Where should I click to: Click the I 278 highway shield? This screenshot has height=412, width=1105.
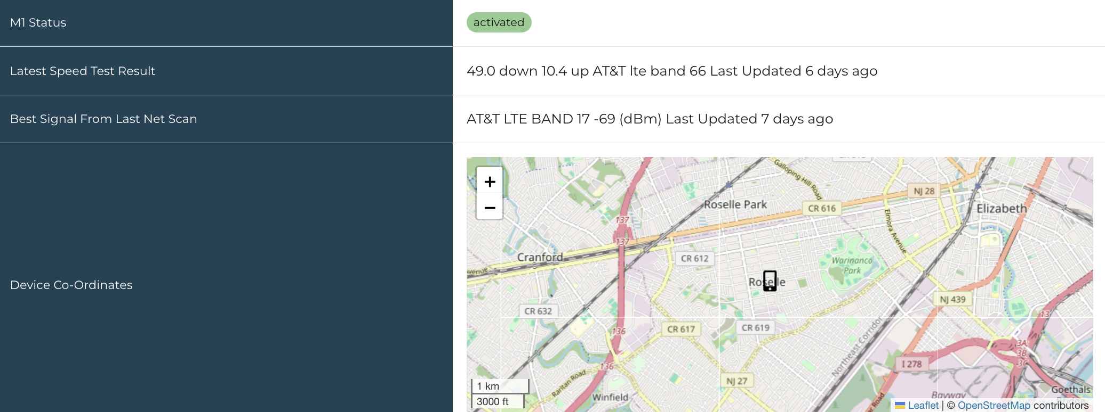(x=911, y=364)
